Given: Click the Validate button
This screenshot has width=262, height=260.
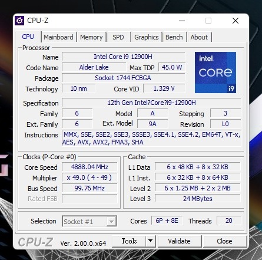Looking at the screenshot, I should [179, 241].
